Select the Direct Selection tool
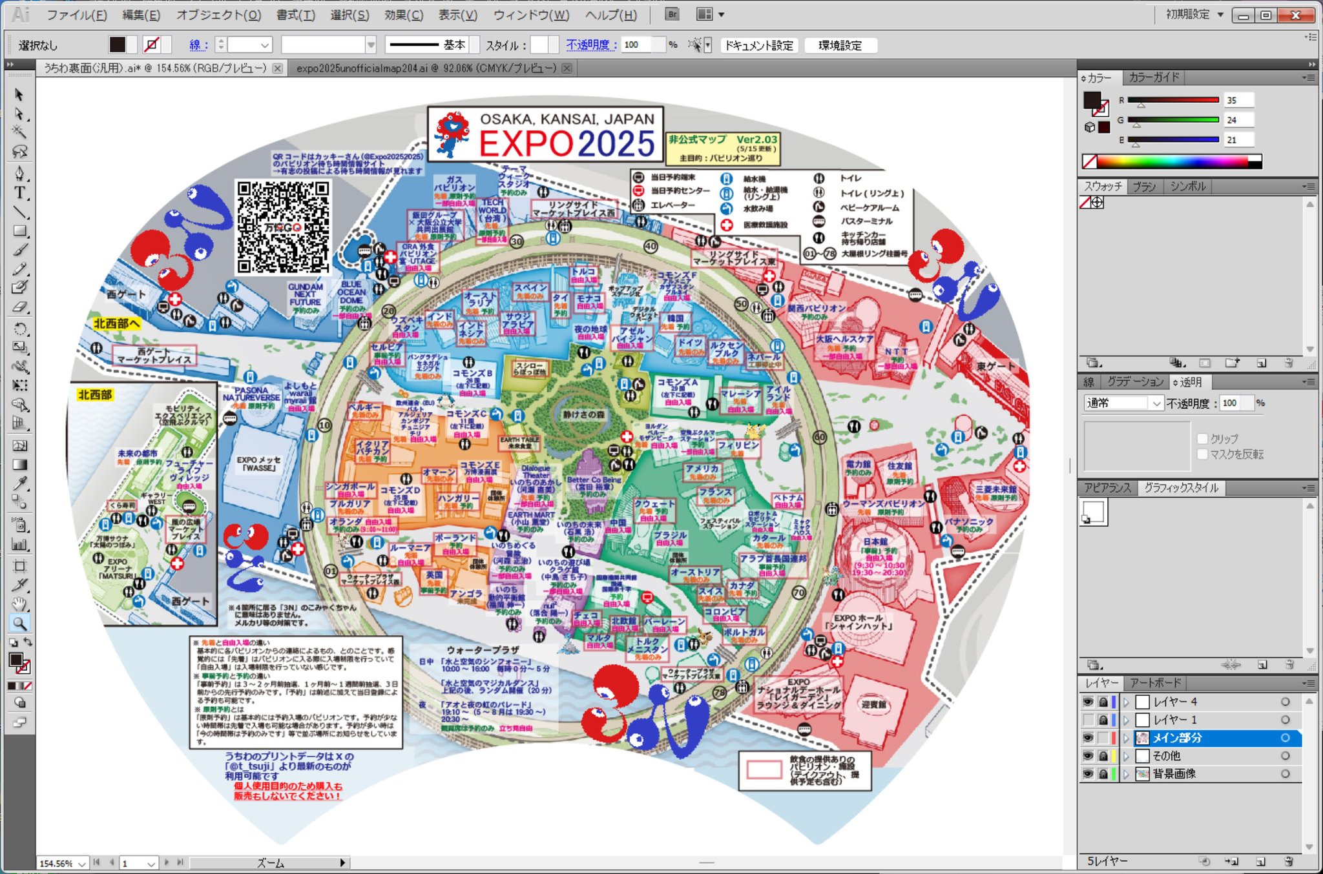 pos(19,114)
